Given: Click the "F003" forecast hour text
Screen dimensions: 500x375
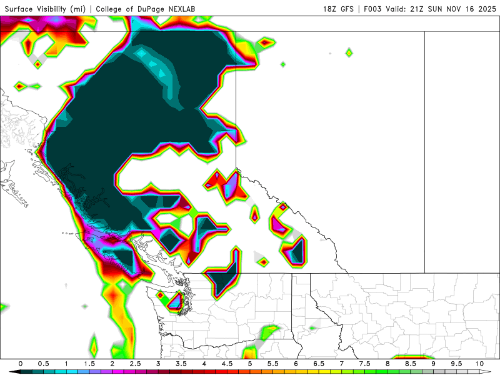Looking at the screenshot, I should tap(372, 9).
